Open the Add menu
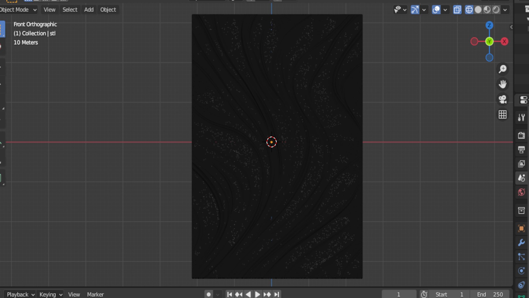Viewport: 529px width, 298px height. [x=89, y=10]
